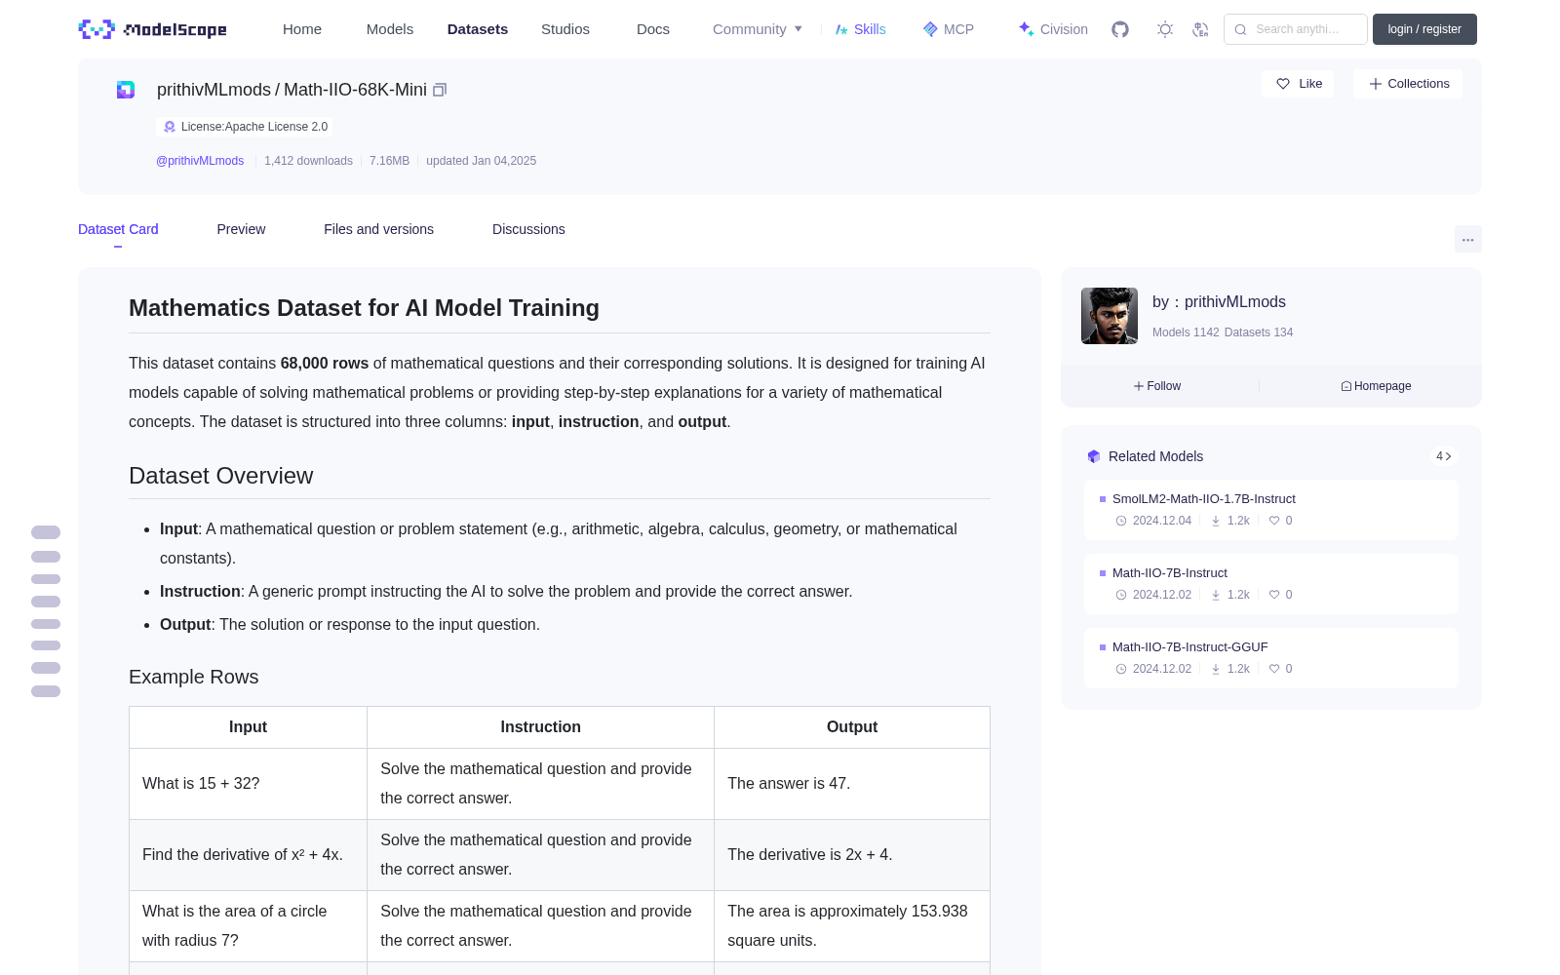Open the prithivMLmods author avatar photo
The image size is (1560, 975).
point(1110,316)
